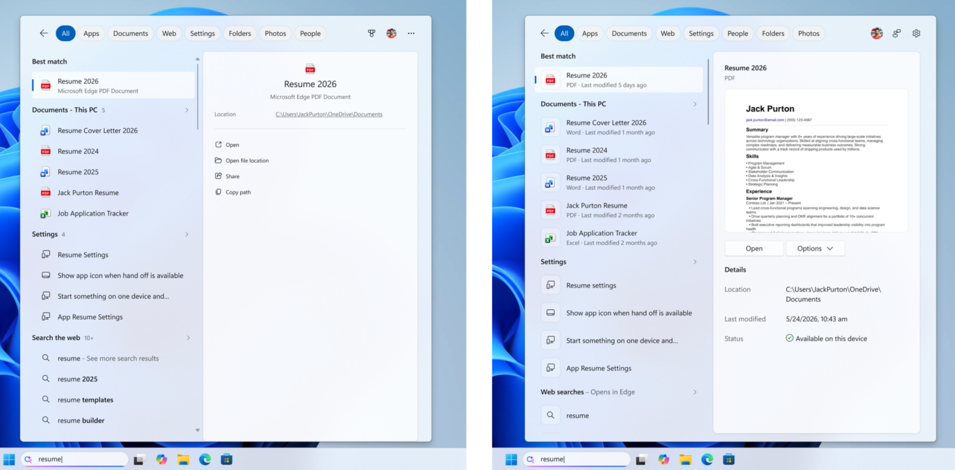Launch Copilot from the left taskbar
955x470 pixels.
161,460
